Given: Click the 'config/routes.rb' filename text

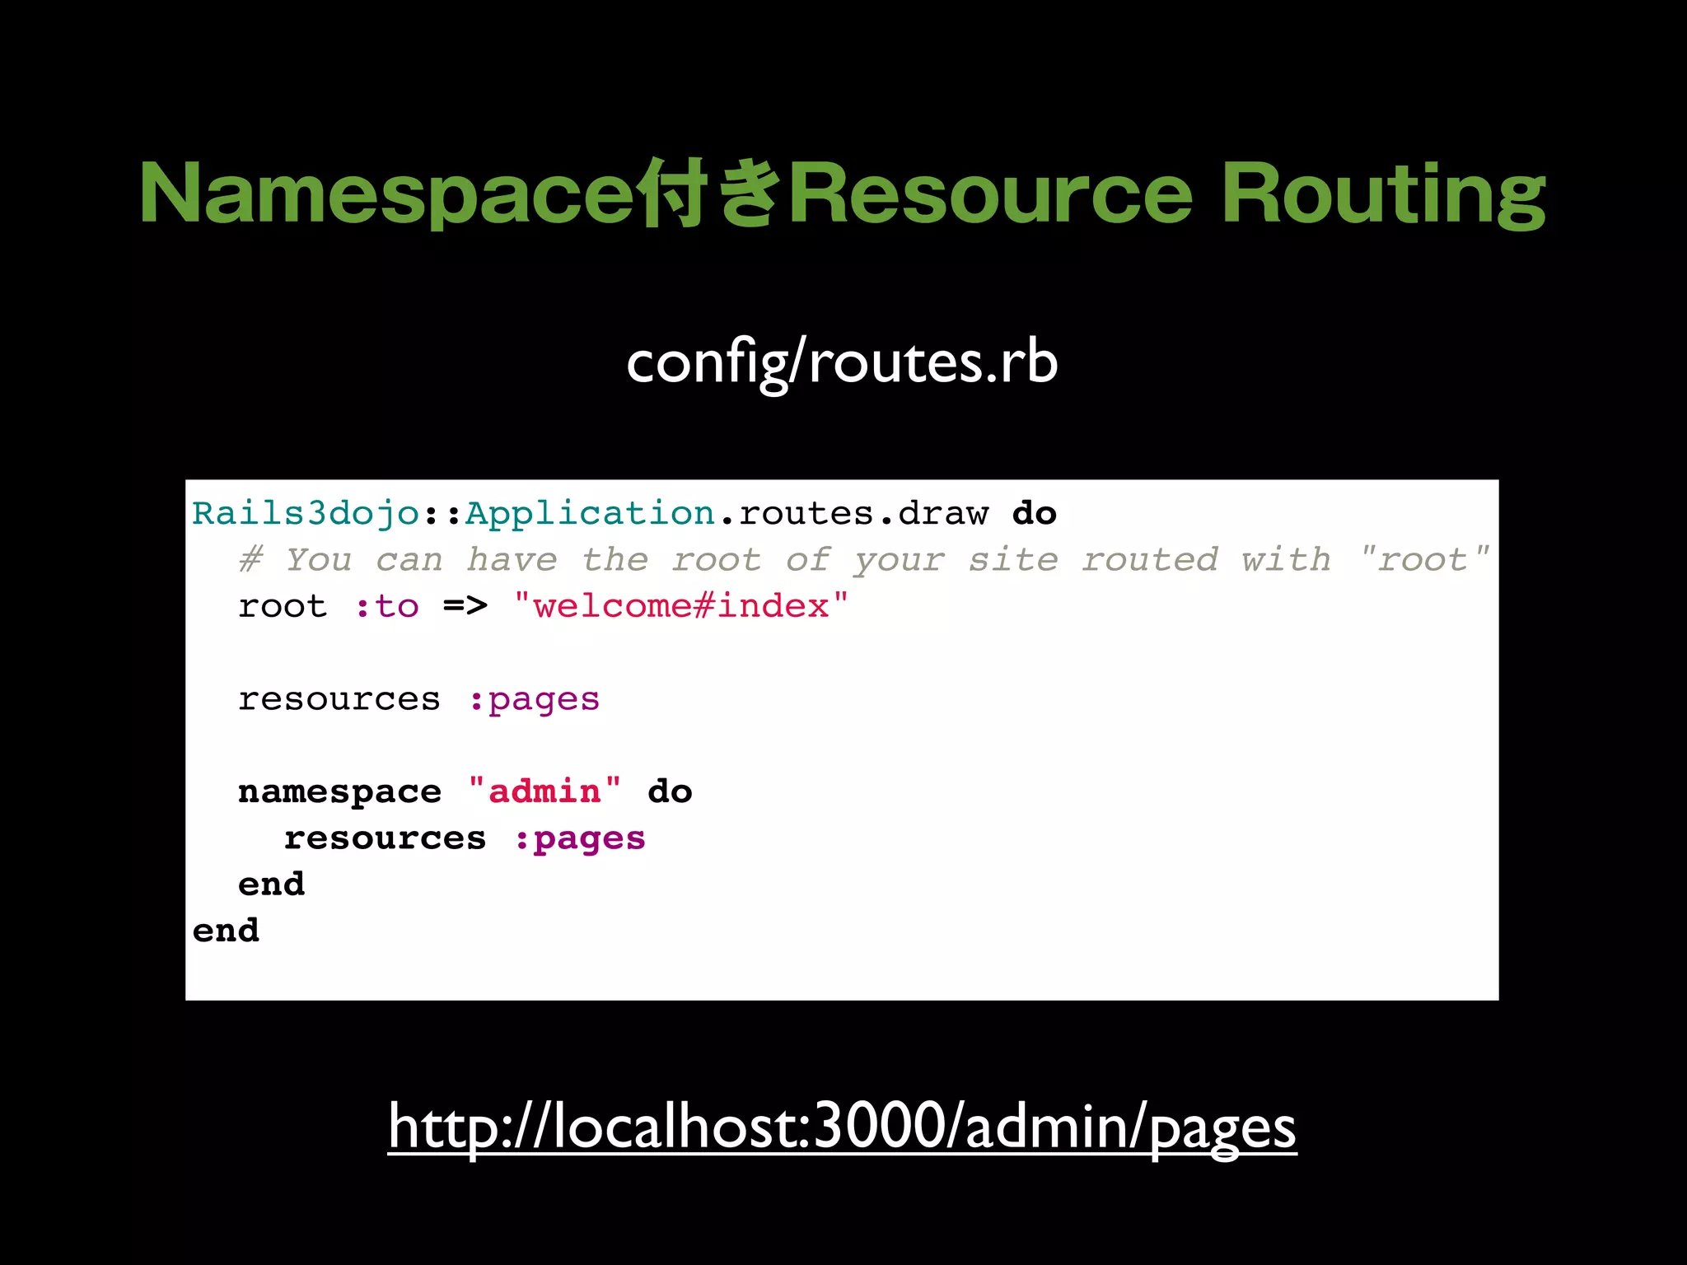Looking at the screenshot, I should [842, 363].
